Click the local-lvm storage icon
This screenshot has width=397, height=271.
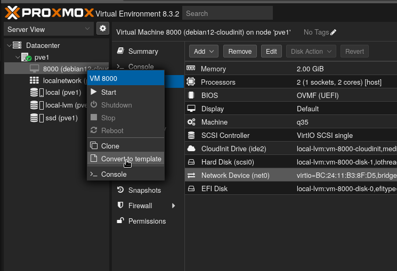(37, 105)
